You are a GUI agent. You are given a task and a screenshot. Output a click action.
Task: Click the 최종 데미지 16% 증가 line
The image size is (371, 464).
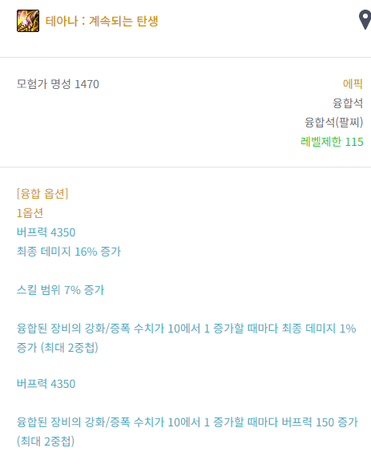[x=69, y=252]
